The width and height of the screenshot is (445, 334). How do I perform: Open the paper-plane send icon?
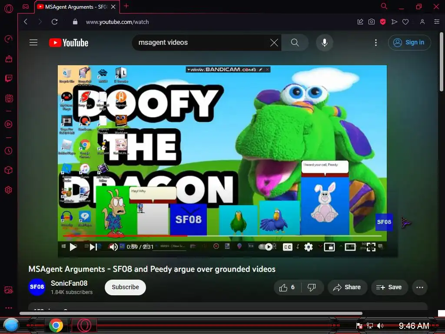pos(394,22)
